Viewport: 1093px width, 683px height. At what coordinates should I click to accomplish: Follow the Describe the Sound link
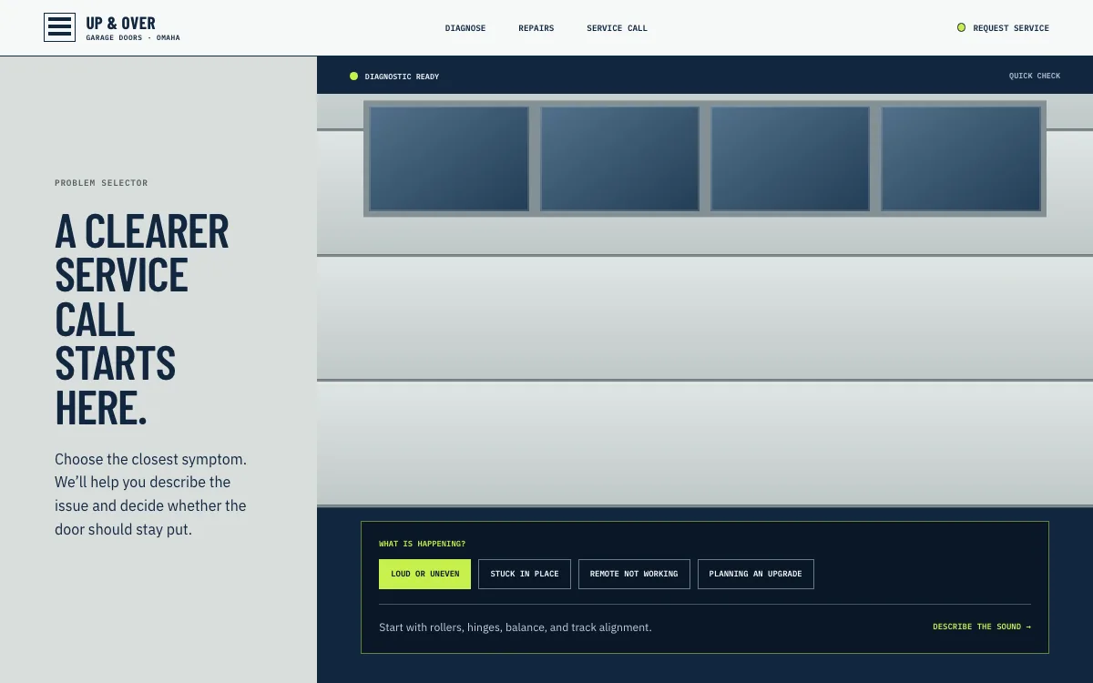982,627
